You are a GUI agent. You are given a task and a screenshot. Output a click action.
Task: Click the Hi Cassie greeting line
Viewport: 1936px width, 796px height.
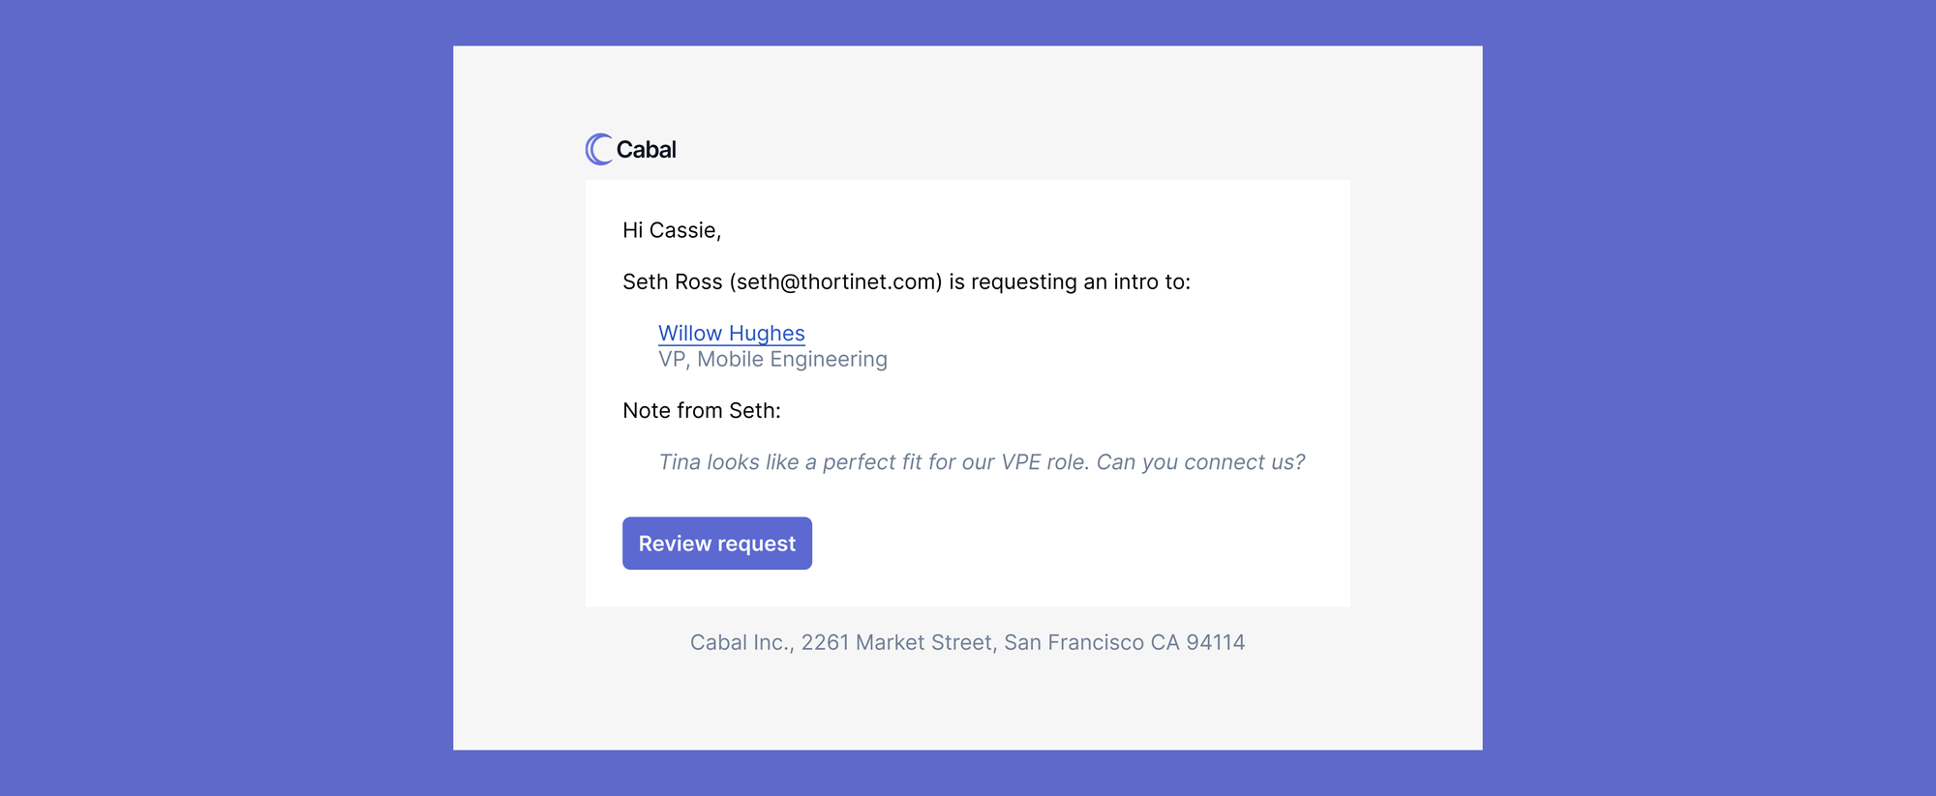coord(672,230)
